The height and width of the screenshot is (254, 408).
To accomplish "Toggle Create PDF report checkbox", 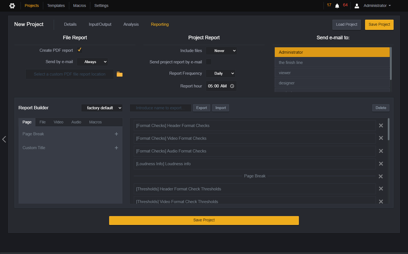I will tap(79, 50).
